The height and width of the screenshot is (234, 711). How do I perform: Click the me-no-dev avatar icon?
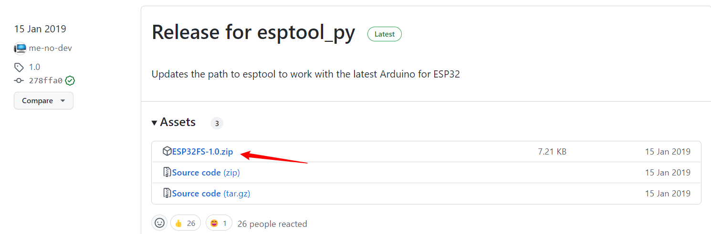point(20,48)
